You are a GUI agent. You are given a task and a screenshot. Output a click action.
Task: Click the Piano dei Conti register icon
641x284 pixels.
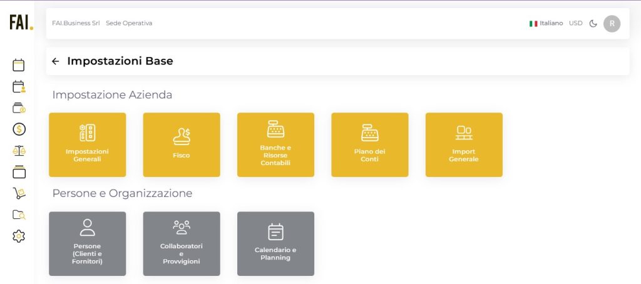[x=369, y=133]
